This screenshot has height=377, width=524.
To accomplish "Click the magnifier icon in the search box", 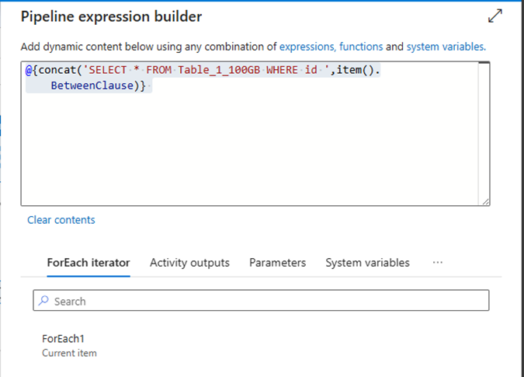I will pyautogui.click(x=44, y=301).
